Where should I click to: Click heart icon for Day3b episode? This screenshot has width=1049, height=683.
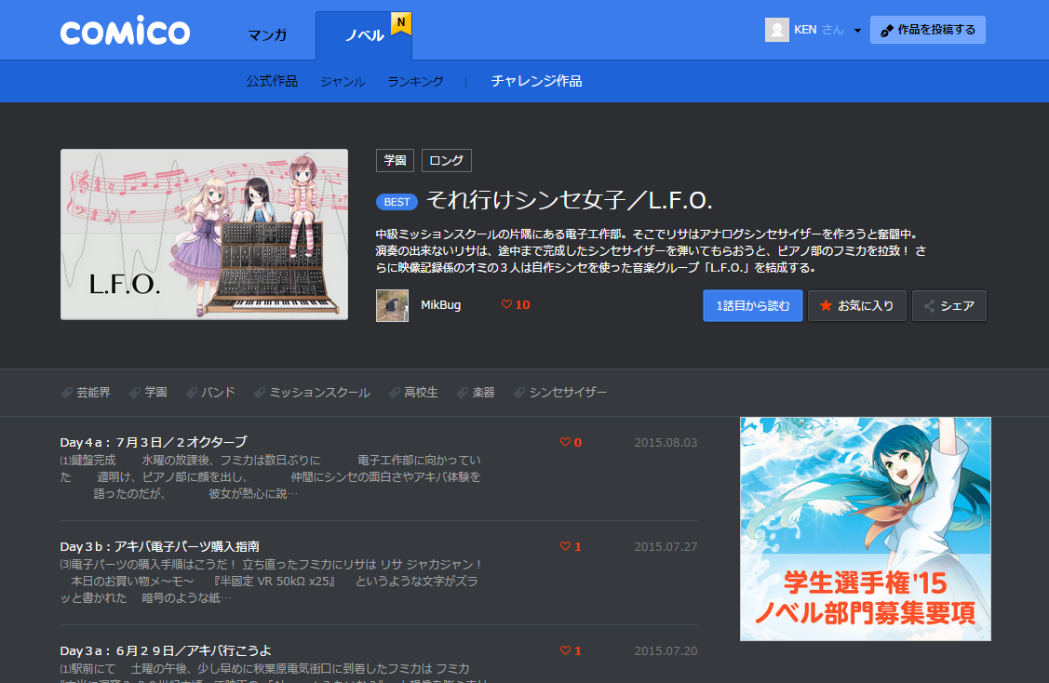(x=565, y=546)
